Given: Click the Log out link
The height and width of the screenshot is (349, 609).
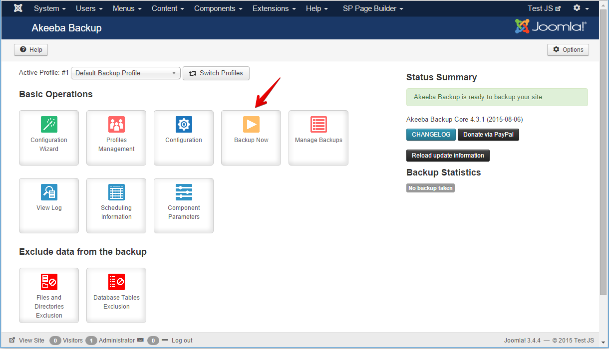Looking at the screenshot, I should (x=182, y=341).
